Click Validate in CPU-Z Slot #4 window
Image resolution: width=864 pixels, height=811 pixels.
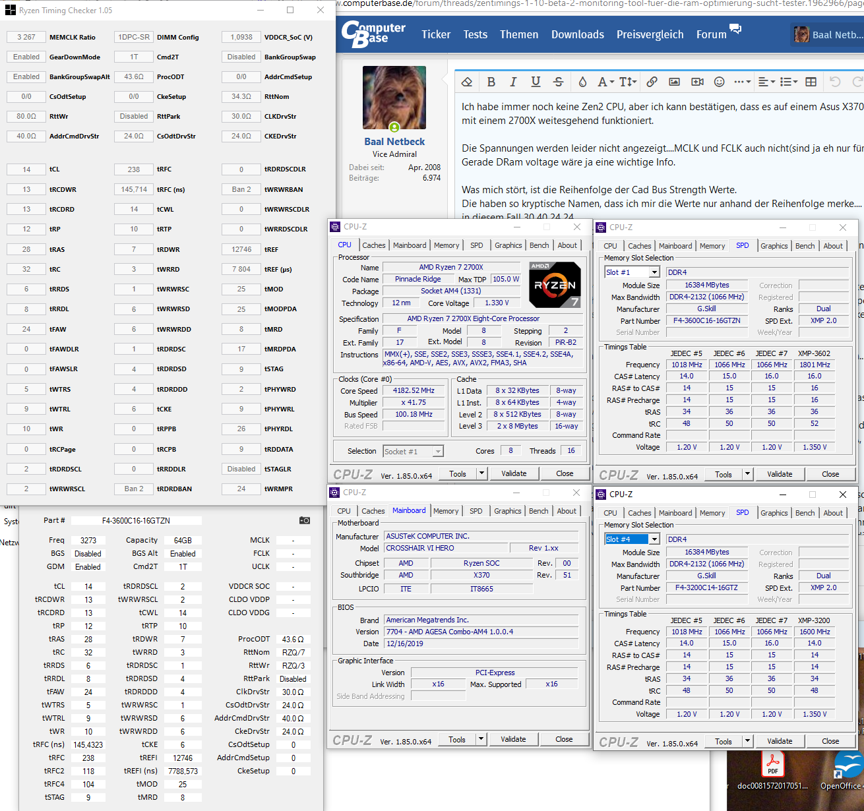(x=780, y=741)
